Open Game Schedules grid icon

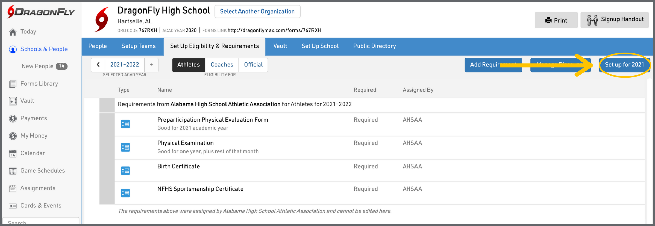tap(13, 171)
